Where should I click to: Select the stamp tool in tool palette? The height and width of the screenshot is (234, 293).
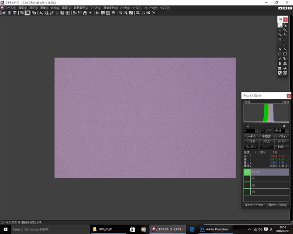[x=285, y=64]
